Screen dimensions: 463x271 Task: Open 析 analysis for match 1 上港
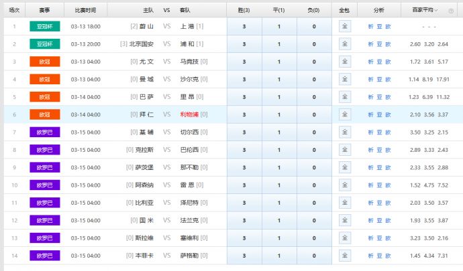pyautogui.click(x=370, y=27)
